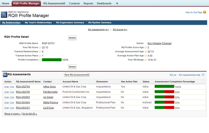Click the Change owner link

coord(167,43)
